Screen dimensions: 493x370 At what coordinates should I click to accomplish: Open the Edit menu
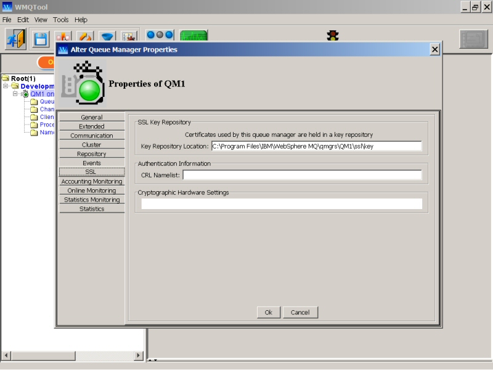click(23, 20)
